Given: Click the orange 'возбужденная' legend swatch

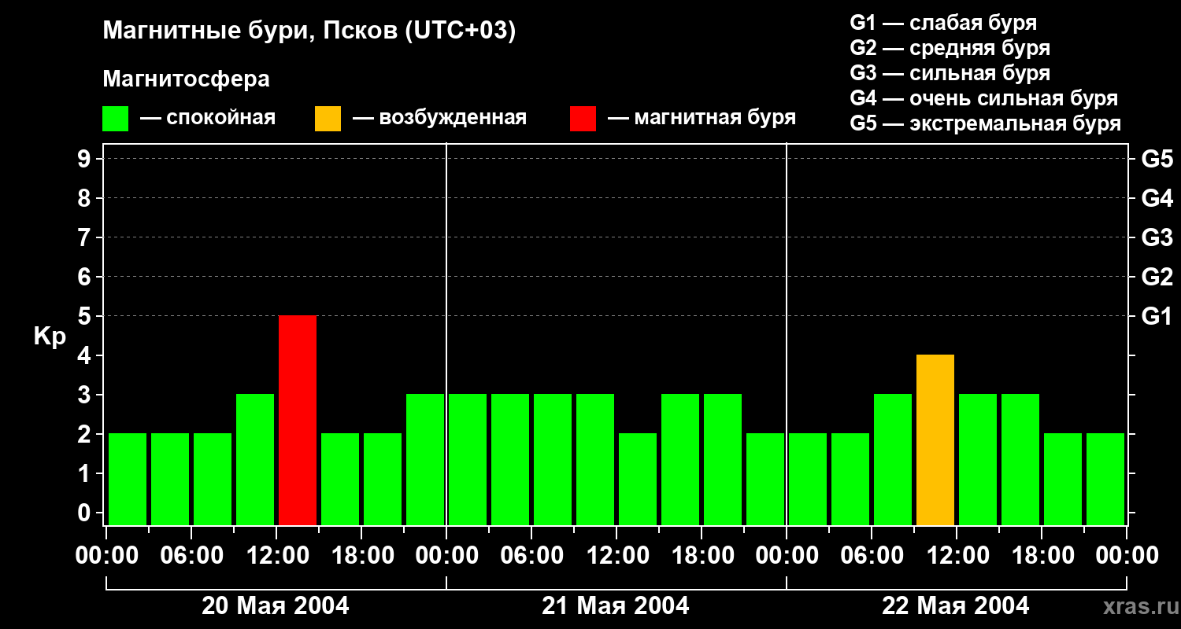Looking at the screenshot, I should pyautogui.click(x=328, y=119).
